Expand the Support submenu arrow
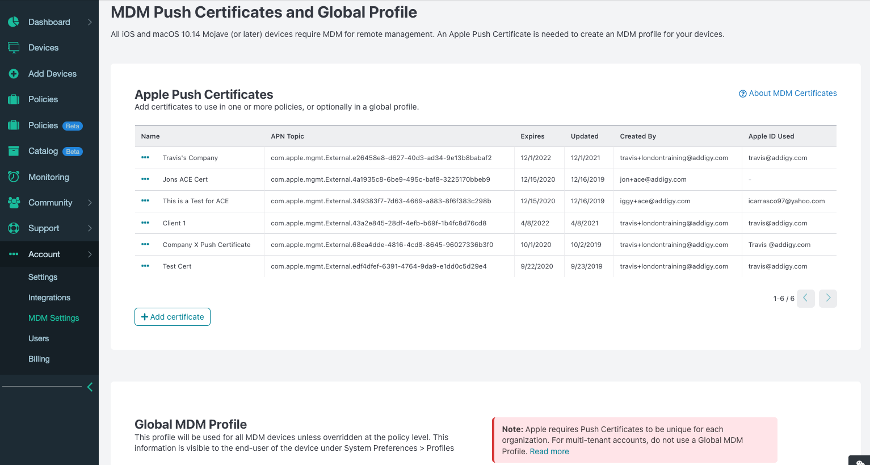 90,228
